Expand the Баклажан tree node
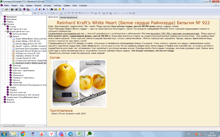Viewport: 220px width, 137px height. [x=2, y=19]
